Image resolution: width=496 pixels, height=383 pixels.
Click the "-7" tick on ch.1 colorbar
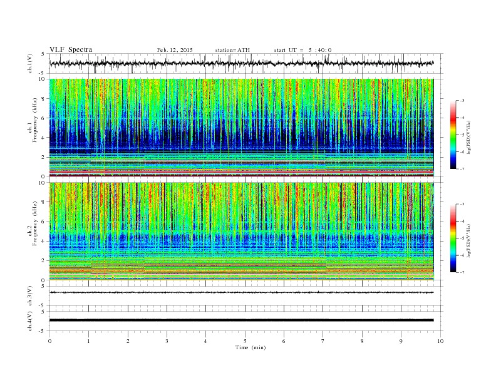pyautogui.click(x=462, y=169)
